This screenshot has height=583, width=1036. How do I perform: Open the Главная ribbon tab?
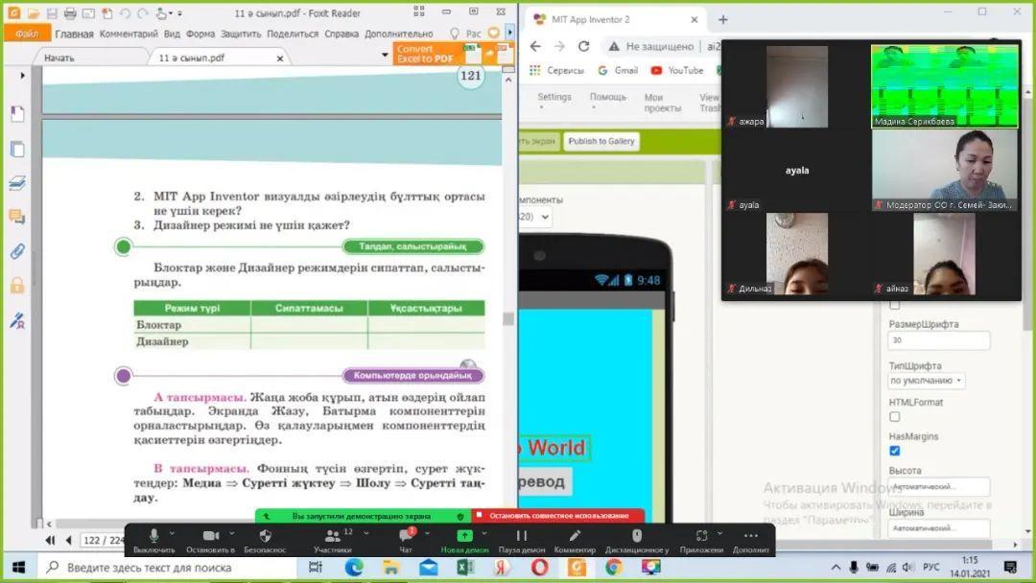(x=74, y=34)
